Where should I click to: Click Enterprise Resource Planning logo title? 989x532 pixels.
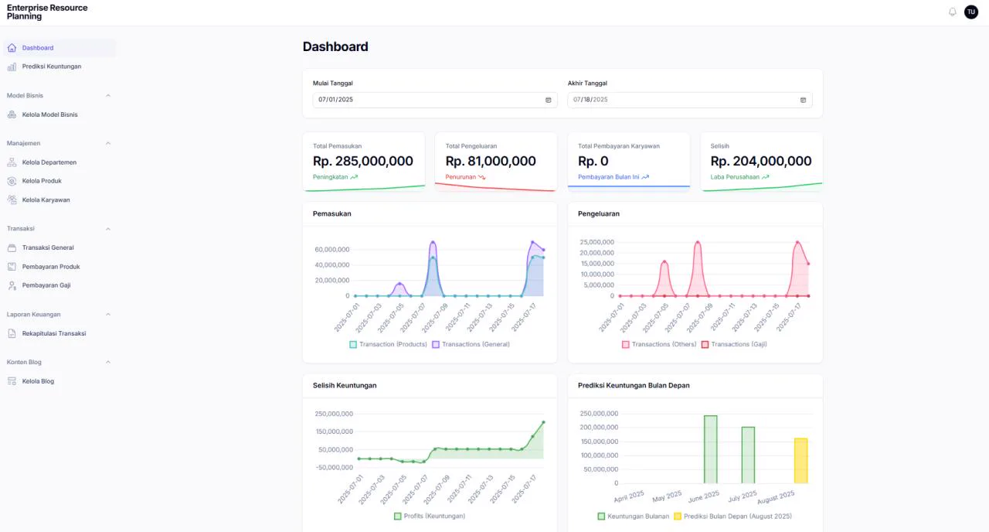[47, 12]
